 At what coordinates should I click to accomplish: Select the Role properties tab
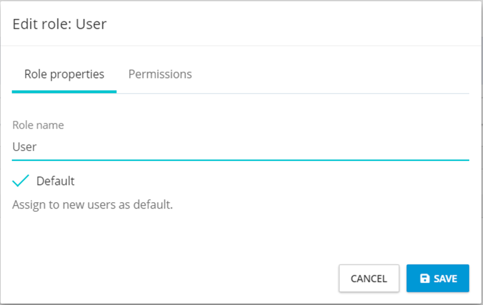[x=64, y=74]
